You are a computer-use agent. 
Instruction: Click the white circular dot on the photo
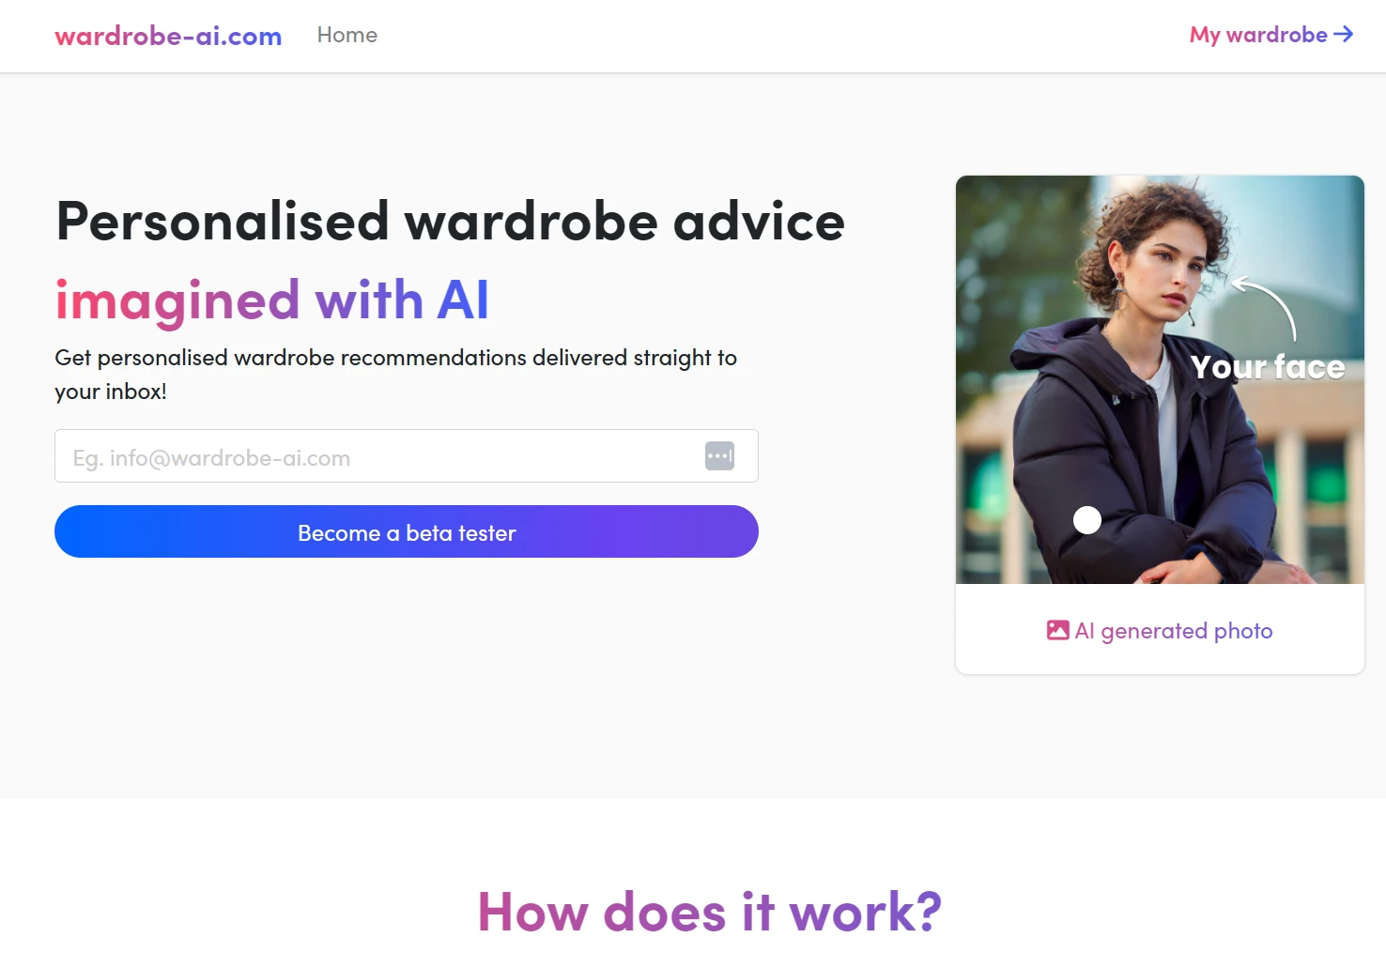tap(1086, 520)
